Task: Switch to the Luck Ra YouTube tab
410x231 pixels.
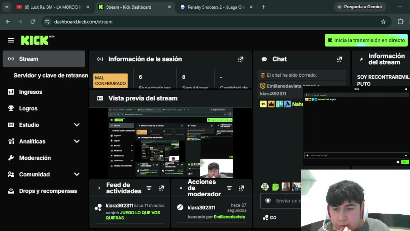Action: (53, 7)
